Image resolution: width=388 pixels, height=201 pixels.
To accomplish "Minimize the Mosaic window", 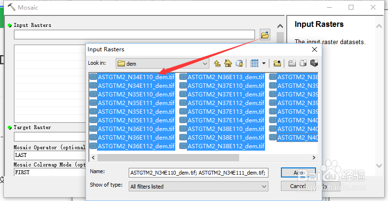I will [329, 7].
